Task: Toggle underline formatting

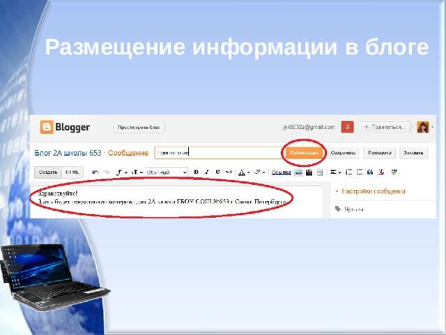Action: pos(217,172)
